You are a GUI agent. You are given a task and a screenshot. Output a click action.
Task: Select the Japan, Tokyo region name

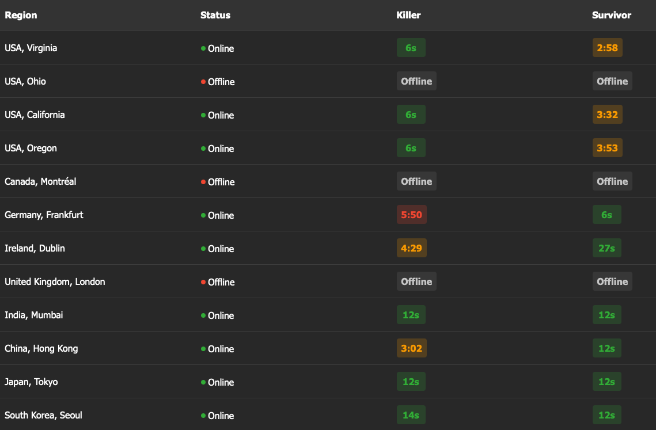31,382
